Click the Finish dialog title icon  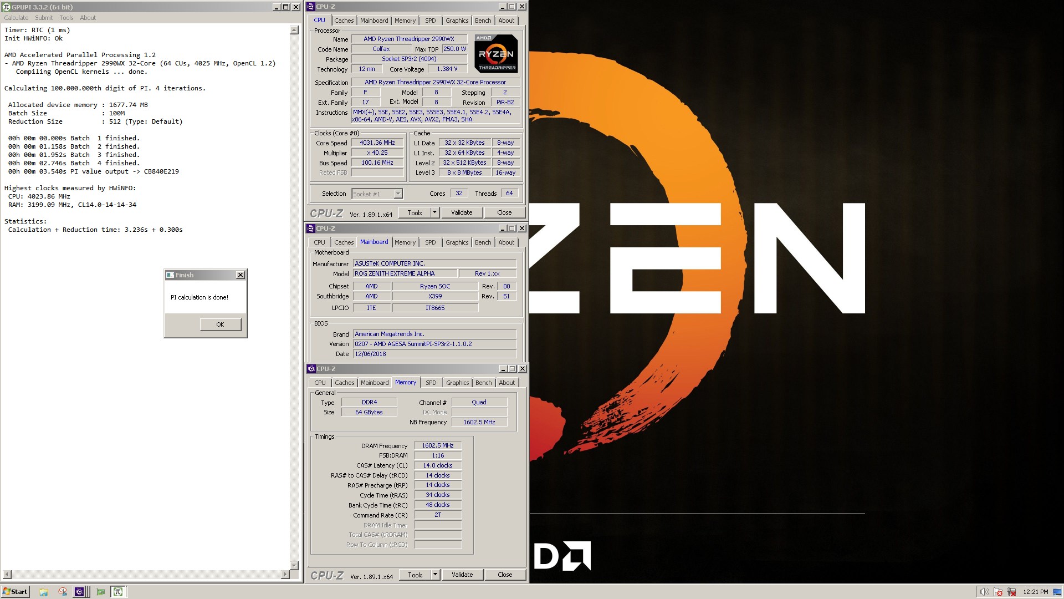pyautogui.click(x=171, y=275)
